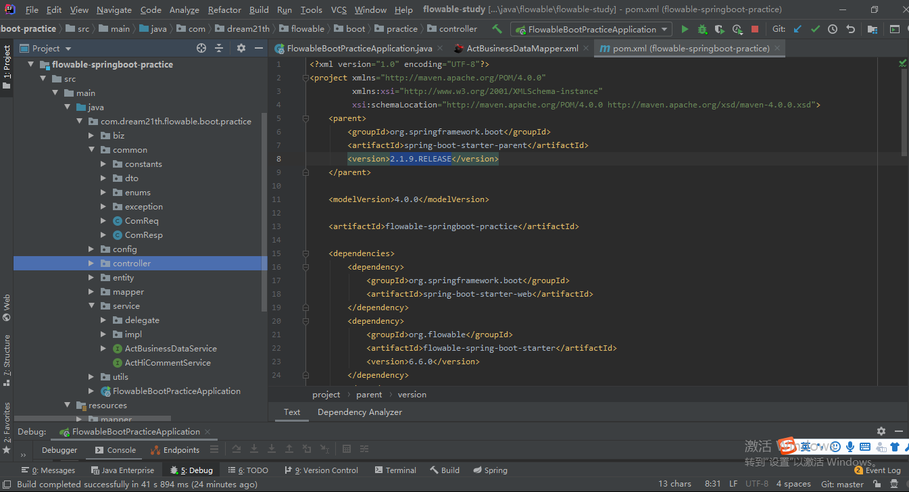Switch to the Debugger panel in Debug window
Viewport: 909px width, 492px height.
59,449
